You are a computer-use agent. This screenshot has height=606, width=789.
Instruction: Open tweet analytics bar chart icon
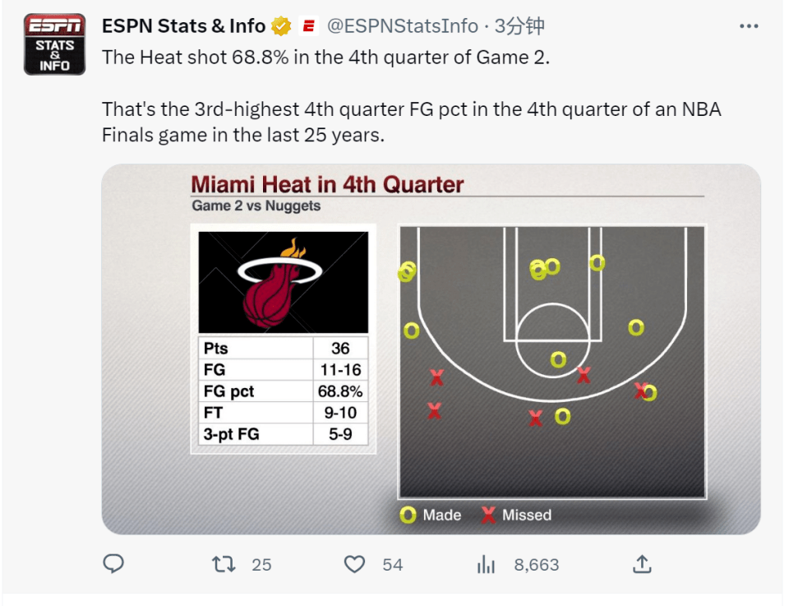pos(486,564)
